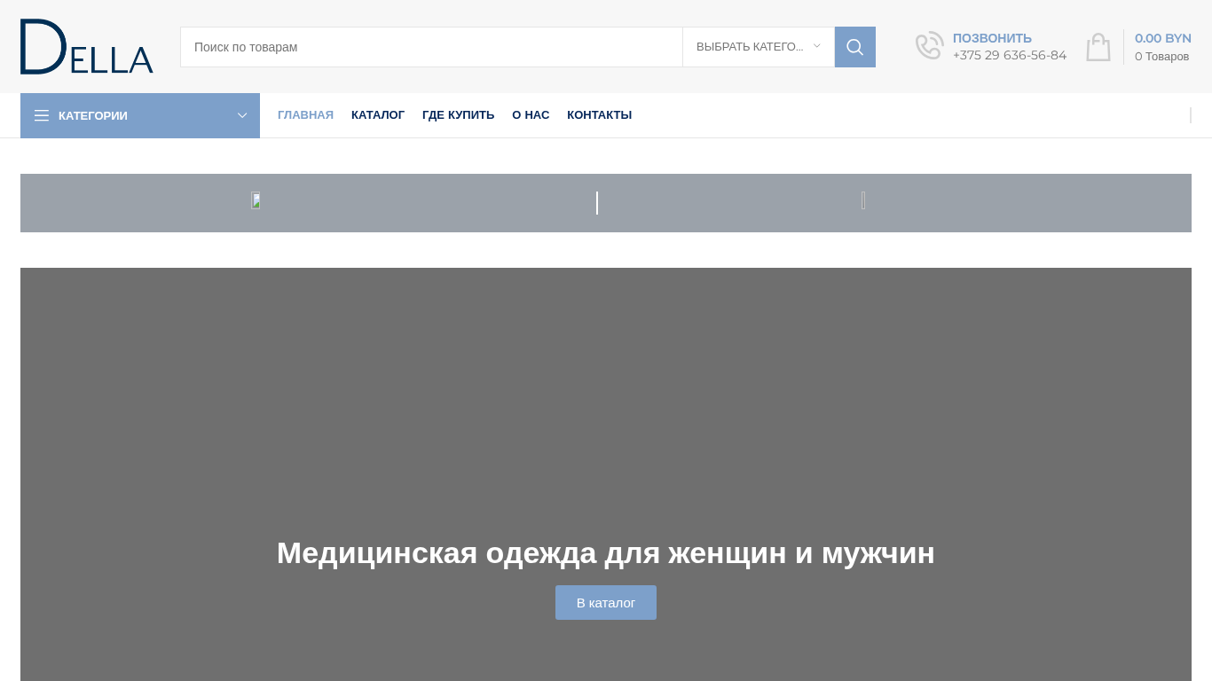Open the shopping bag cart icon
The height and width of the screenshot is (681, 1212).
tap(1098, 47)
